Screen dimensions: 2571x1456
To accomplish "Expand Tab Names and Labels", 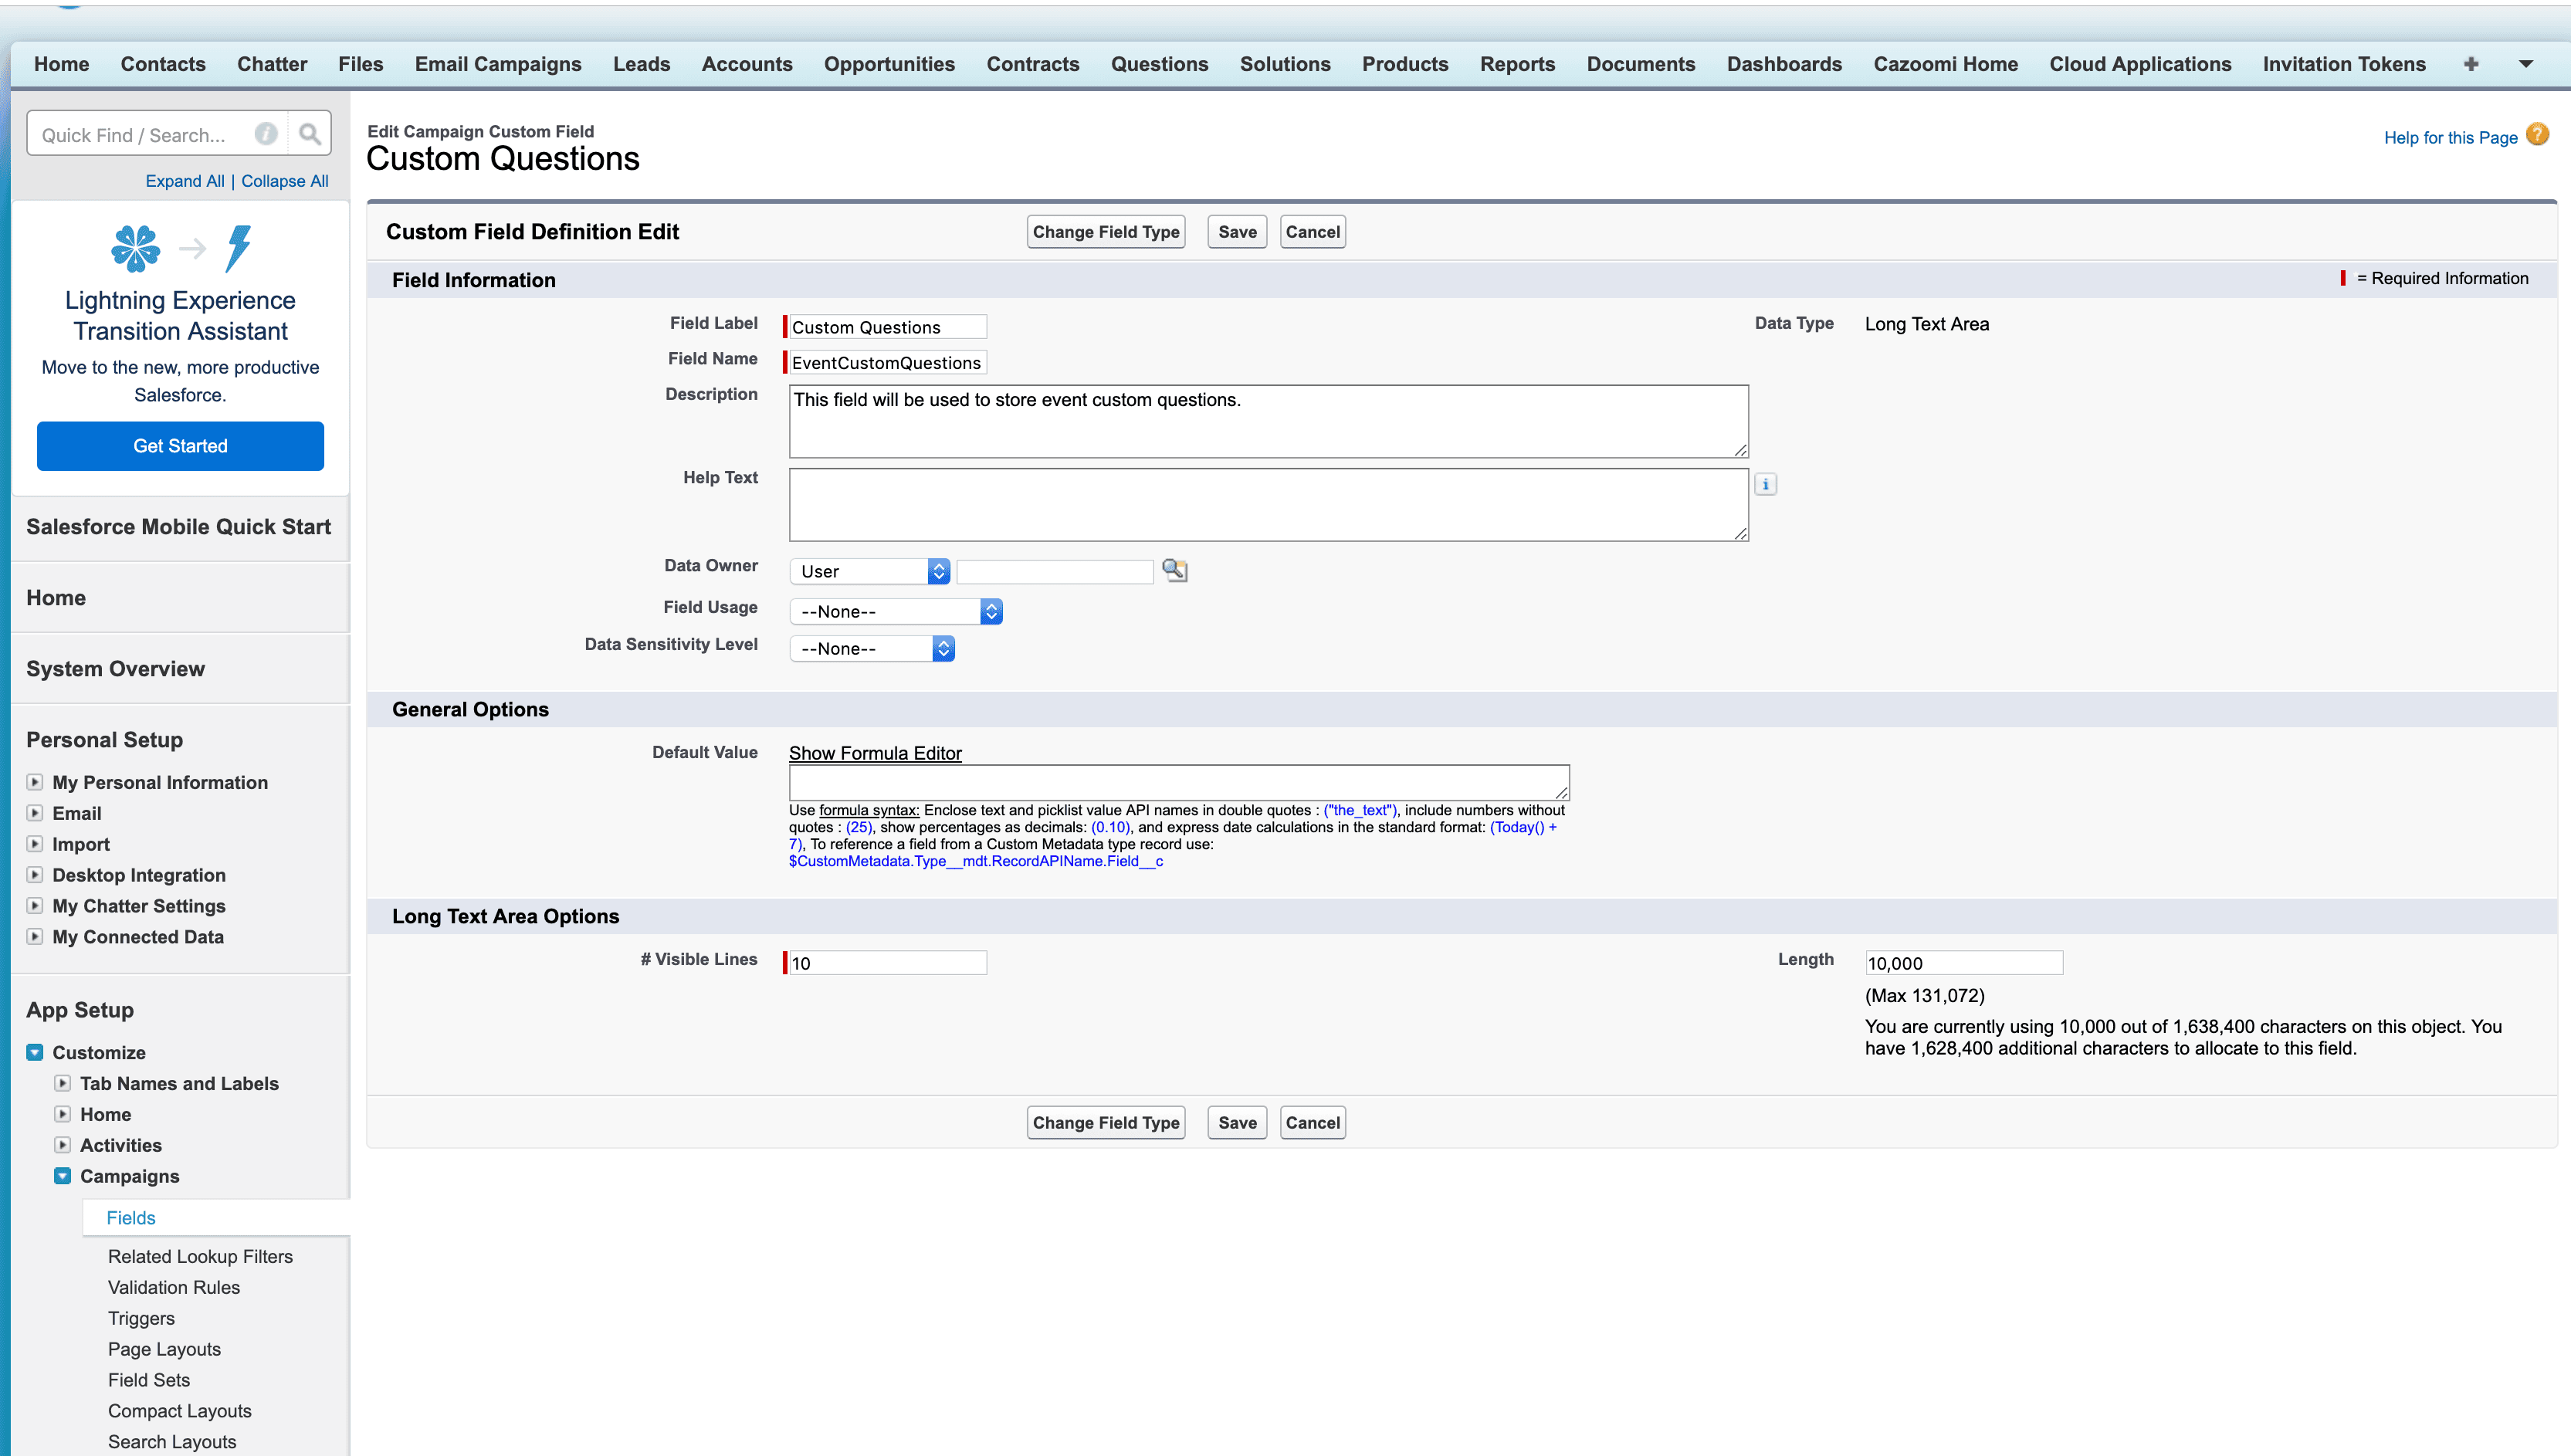I will point(63,1084).
